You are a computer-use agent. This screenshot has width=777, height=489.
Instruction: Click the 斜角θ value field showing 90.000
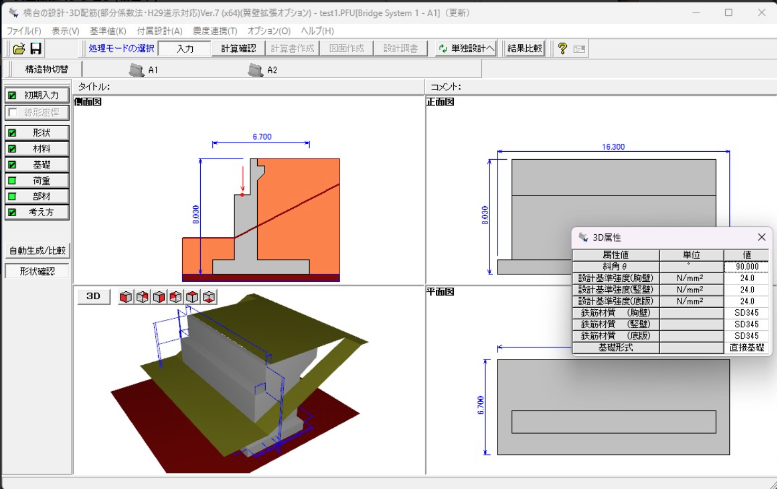tap(746, 266)
